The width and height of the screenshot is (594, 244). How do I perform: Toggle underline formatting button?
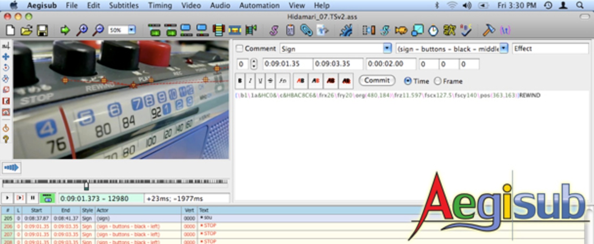pos(261,81)
